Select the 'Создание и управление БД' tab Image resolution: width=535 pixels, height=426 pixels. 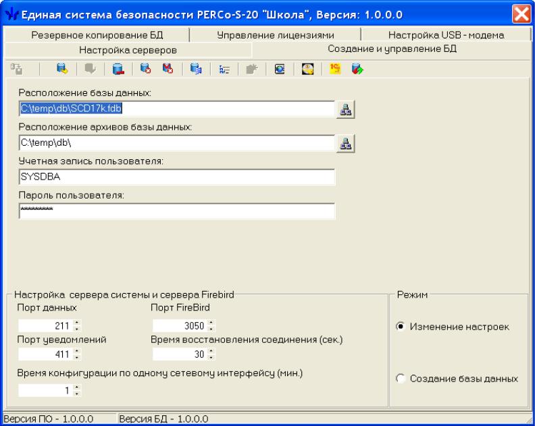click(x=392, y=49)
